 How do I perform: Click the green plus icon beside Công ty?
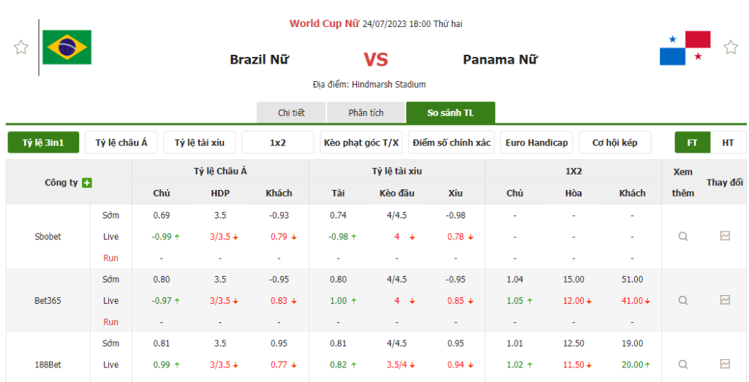[87, 183]
